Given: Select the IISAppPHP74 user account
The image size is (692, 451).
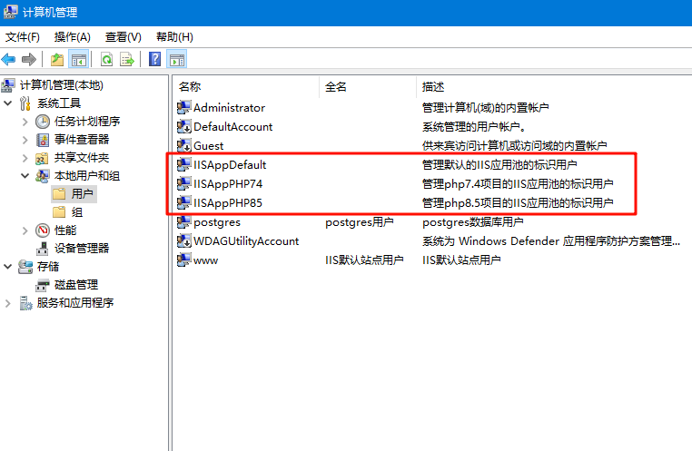Looking at the screenshot, I should pos(228,183).
